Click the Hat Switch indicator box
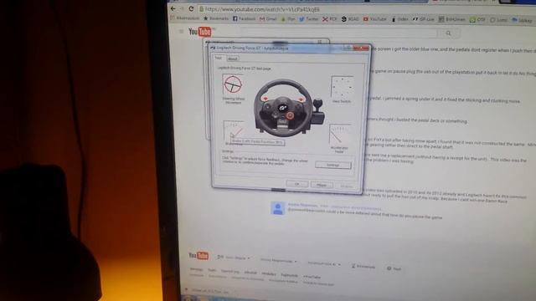This screenshot has height=301, width=536. tap(342, 87)
